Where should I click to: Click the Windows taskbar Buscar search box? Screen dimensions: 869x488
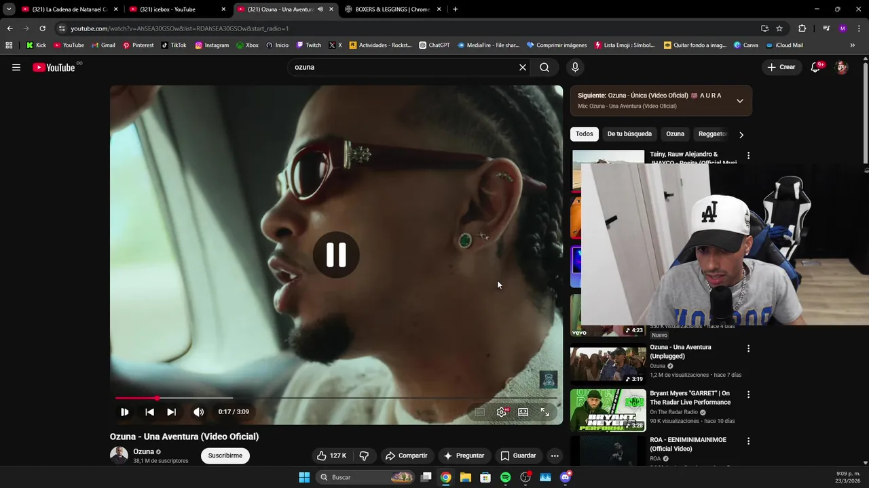pos(367,477)
